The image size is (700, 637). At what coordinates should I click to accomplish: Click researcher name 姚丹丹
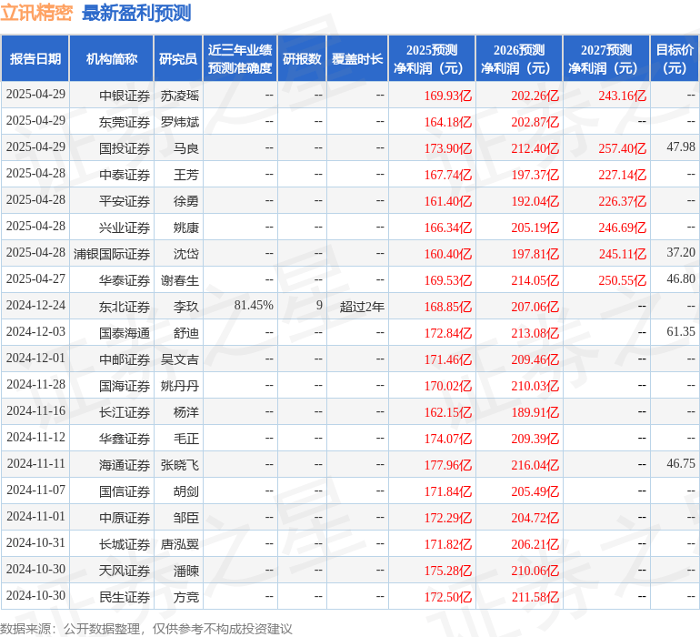pos(179,386)
